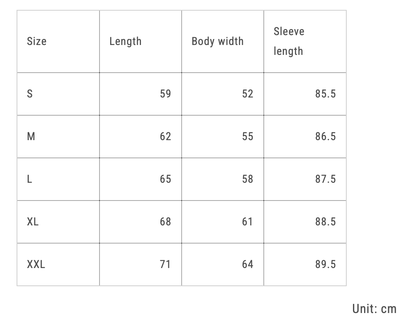The width and height of the screenshot is (417, 330).
Task: Select sleeve length value 88.5
Action: [x=325, y=222]
